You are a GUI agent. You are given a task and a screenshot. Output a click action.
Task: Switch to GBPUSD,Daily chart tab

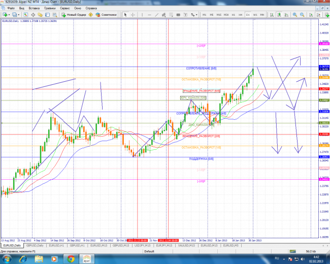click(34, 245)
